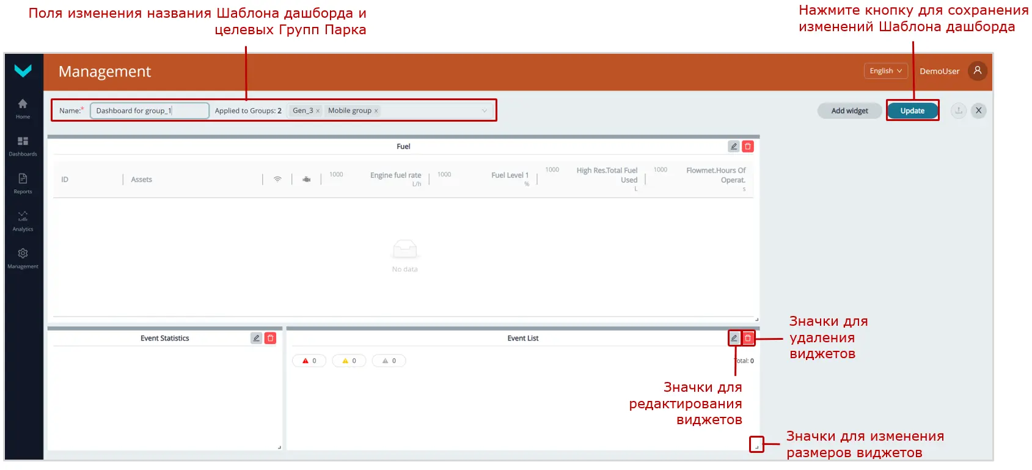The height and width of the screenshot is (470, 1032).
Task: Open the Home sidebar section
Action: coord(23,108)
